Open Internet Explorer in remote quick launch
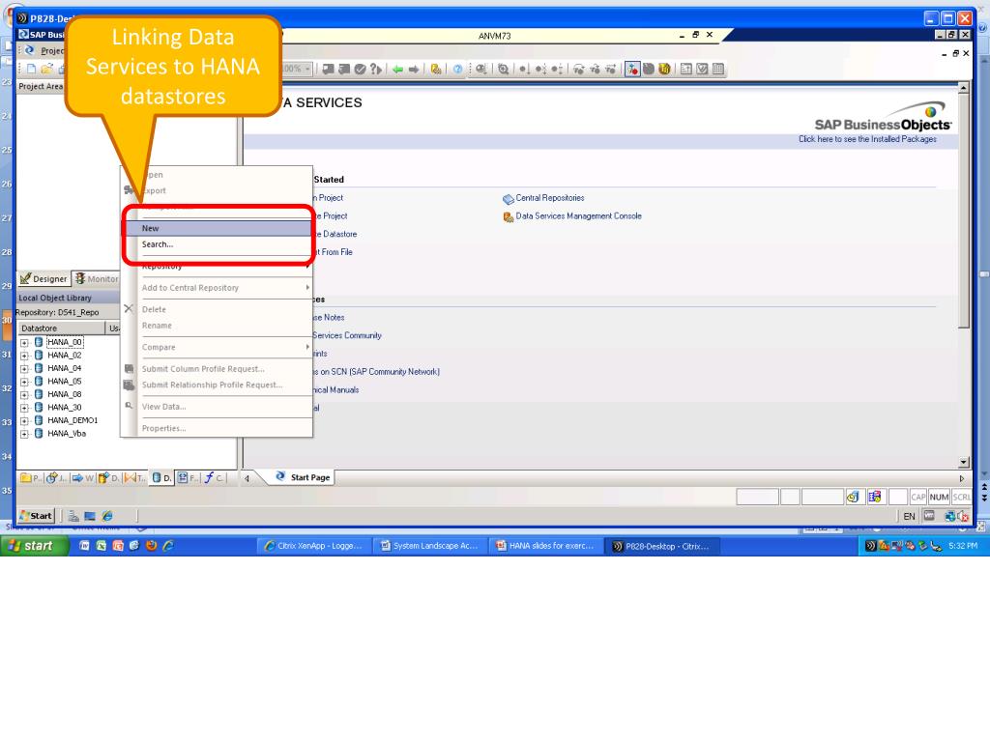The image size is (990, 742). [x=107, y=516]
